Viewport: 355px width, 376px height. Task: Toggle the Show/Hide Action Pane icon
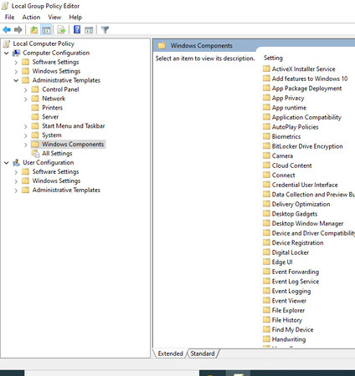(89, 29)
